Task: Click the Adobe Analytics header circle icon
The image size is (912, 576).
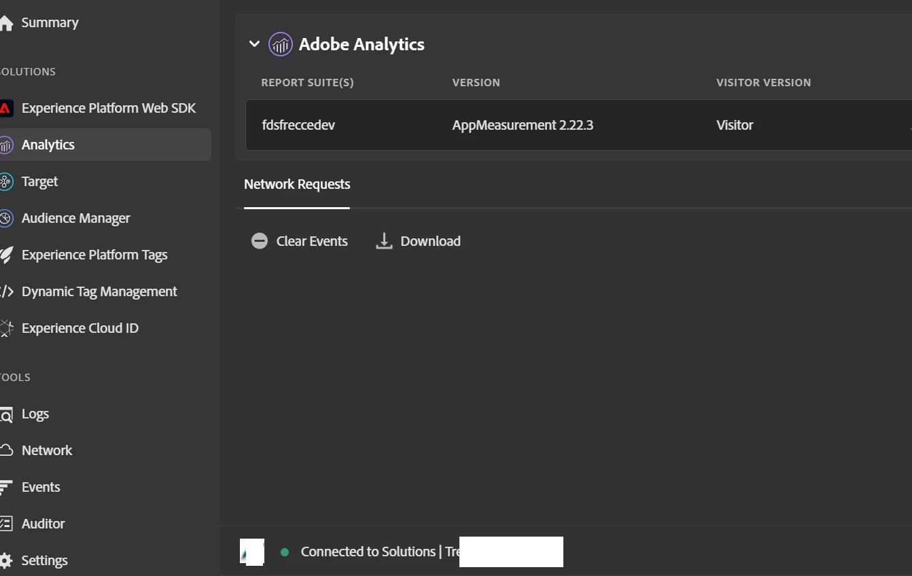Action: point(281,44)
